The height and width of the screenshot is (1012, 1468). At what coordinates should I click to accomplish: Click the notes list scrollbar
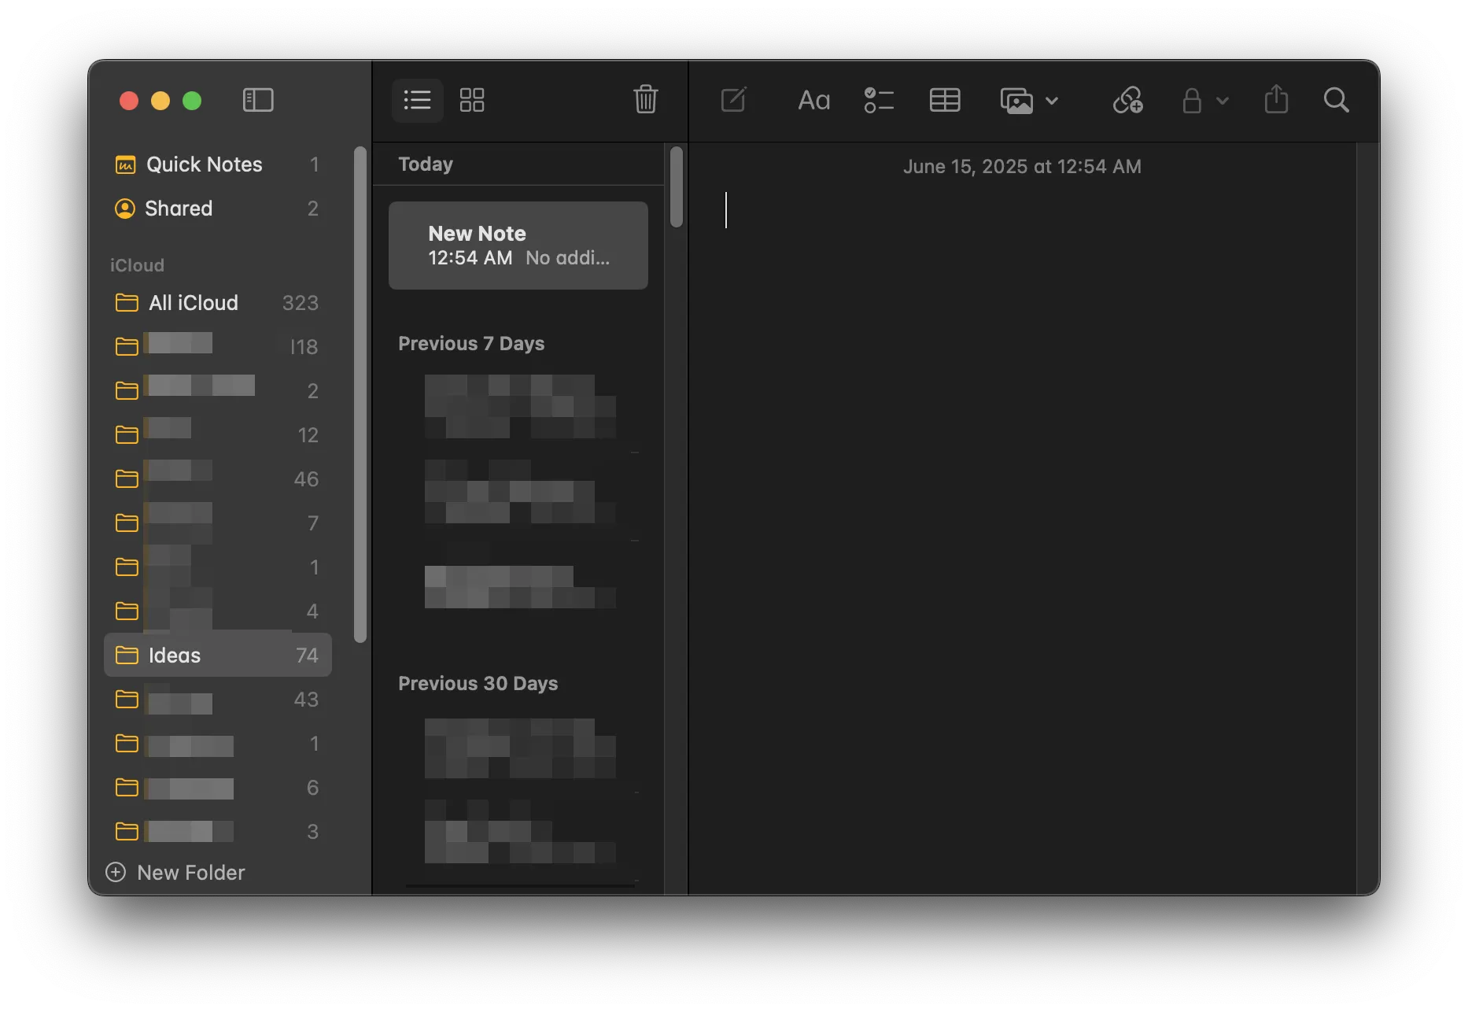coord(676,187)
